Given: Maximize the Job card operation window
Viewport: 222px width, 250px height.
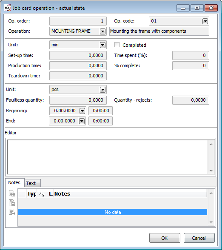Looking at the screenshot, I should (x=197, y=8).
